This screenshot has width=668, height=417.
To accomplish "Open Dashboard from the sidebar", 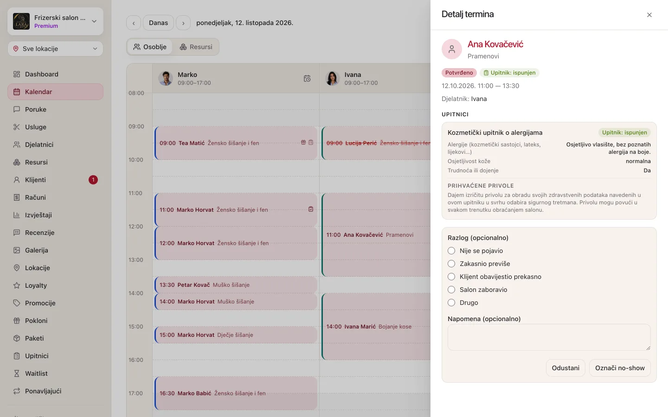I will pos(55,74).
